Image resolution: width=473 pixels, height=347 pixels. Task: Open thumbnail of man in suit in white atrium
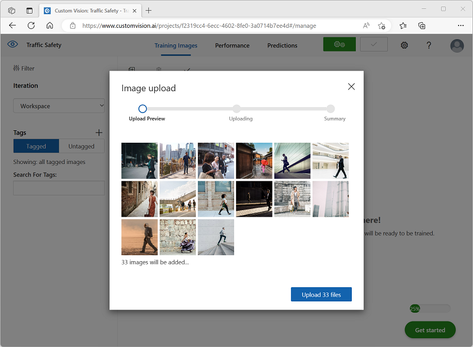(x=331, y=160)
